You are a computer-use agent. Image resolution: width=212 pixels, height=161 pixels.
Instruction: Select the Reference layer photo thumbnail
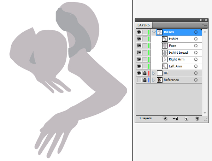click(160, 80)
